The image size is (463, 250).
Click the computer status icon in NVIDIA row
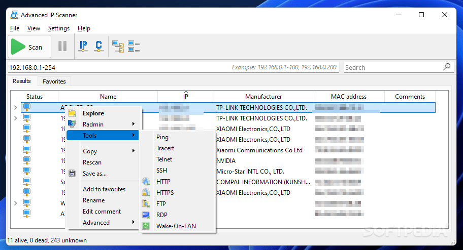[27, 161]
